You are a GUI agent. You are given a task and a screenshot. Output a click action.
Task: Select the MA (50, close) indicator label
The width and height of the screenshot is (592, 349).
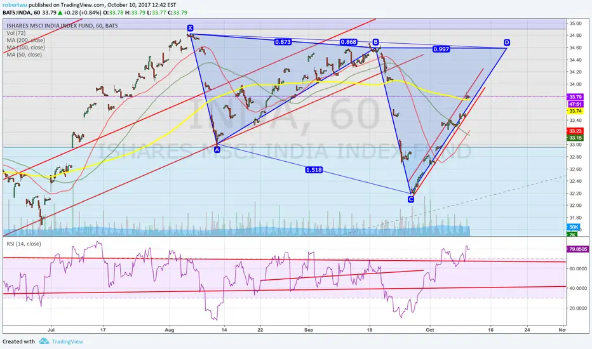(x=24, y=55)
